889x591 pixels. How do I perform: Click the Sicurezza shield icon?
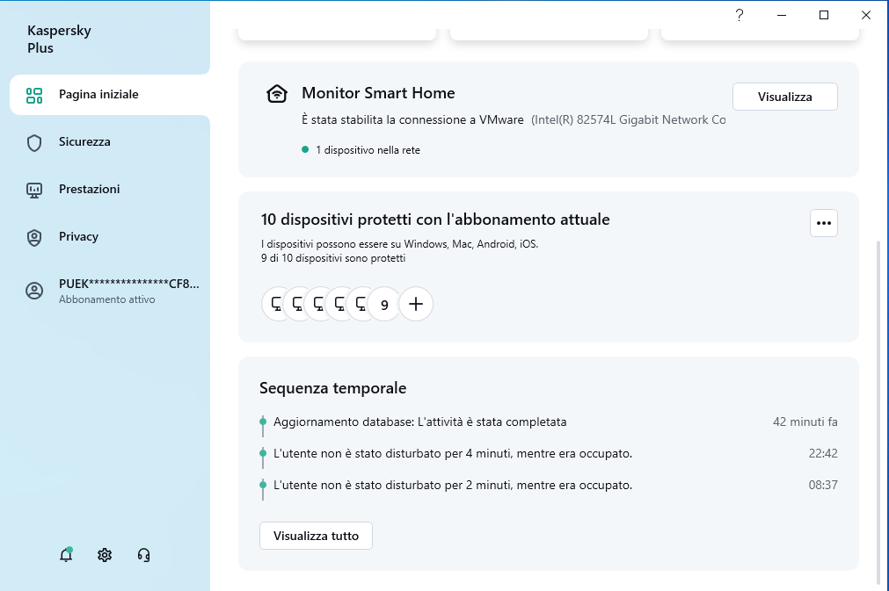click(34, 142)
